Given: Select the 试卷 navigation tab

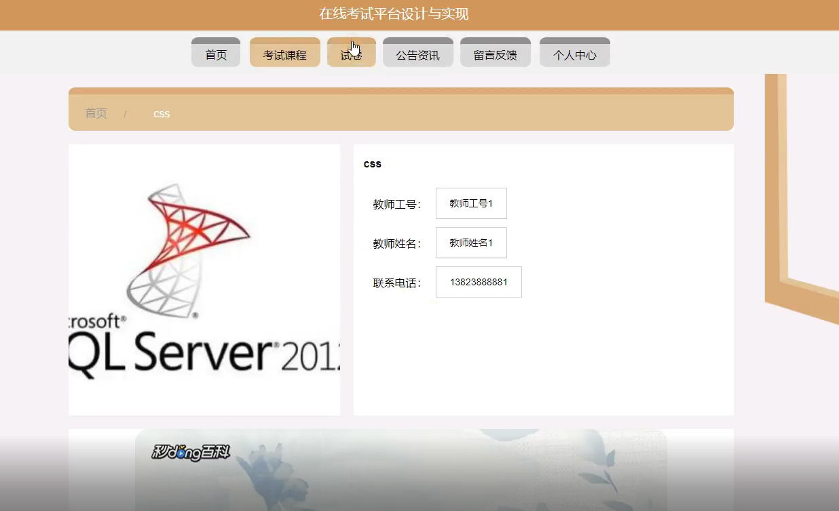Looking at the screenshot, I should [x=352, y=52].
